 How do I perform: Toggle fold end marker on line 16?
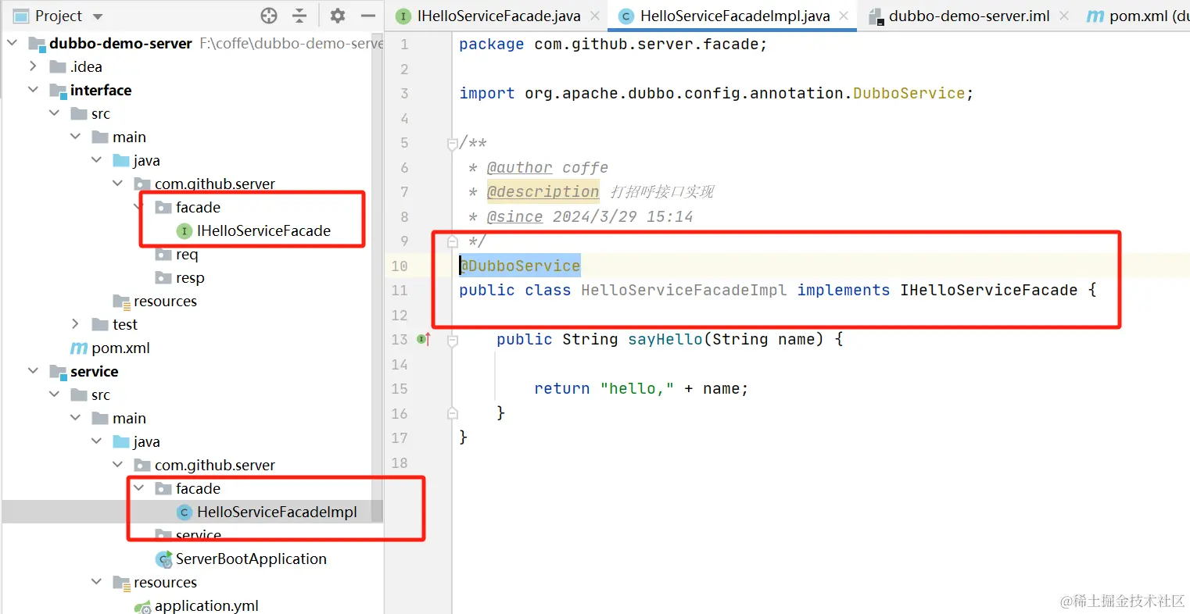tap(452, 413)
